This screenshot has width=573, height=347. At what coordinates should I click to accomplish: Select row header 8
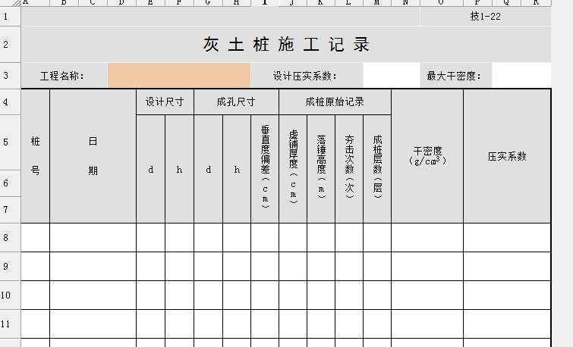(10, 238)
